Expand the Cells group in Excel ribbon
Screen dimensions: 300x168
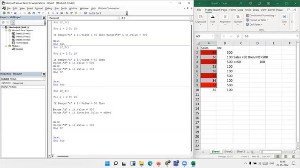tap(284, 20)
